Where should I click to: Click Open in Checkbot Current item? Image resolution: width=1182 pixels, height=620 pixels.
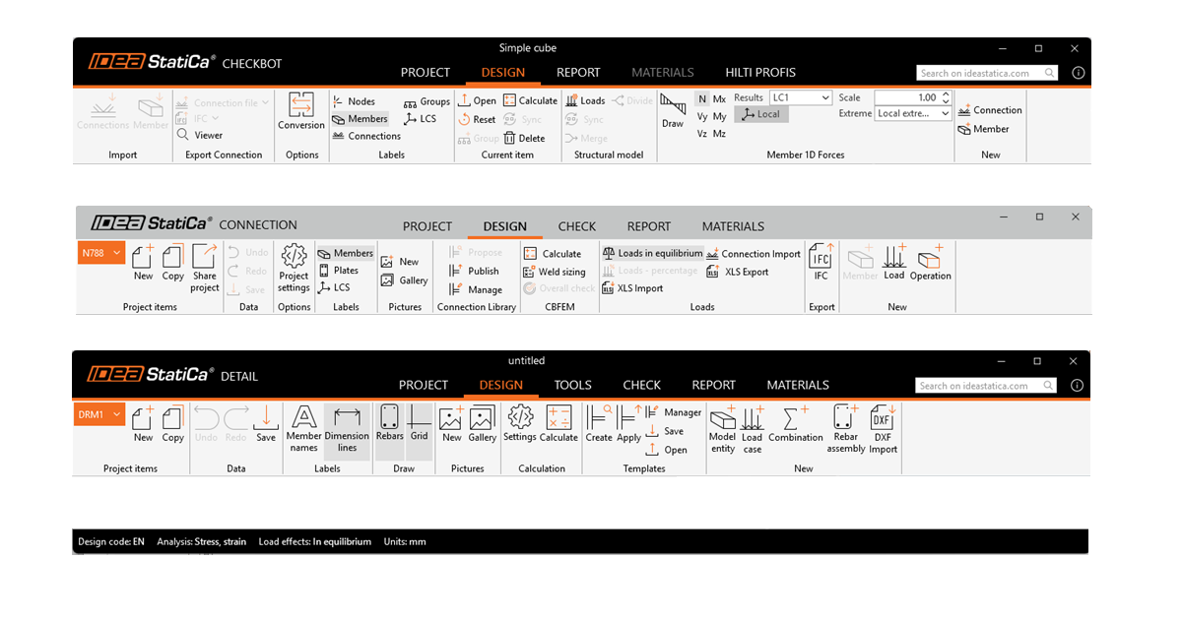click(x=478, y=100)
